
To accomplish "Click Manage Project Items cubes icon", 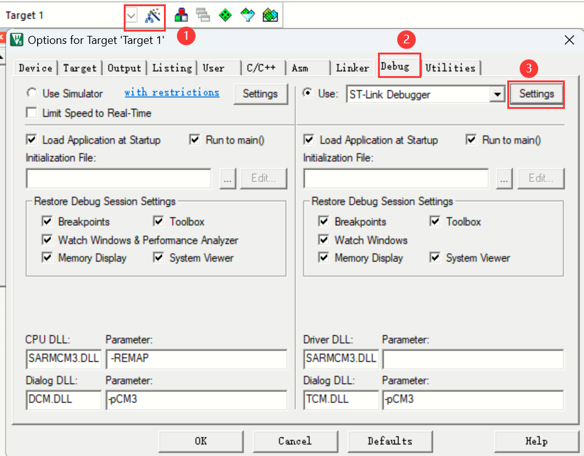I will click(x=181, y=15).
